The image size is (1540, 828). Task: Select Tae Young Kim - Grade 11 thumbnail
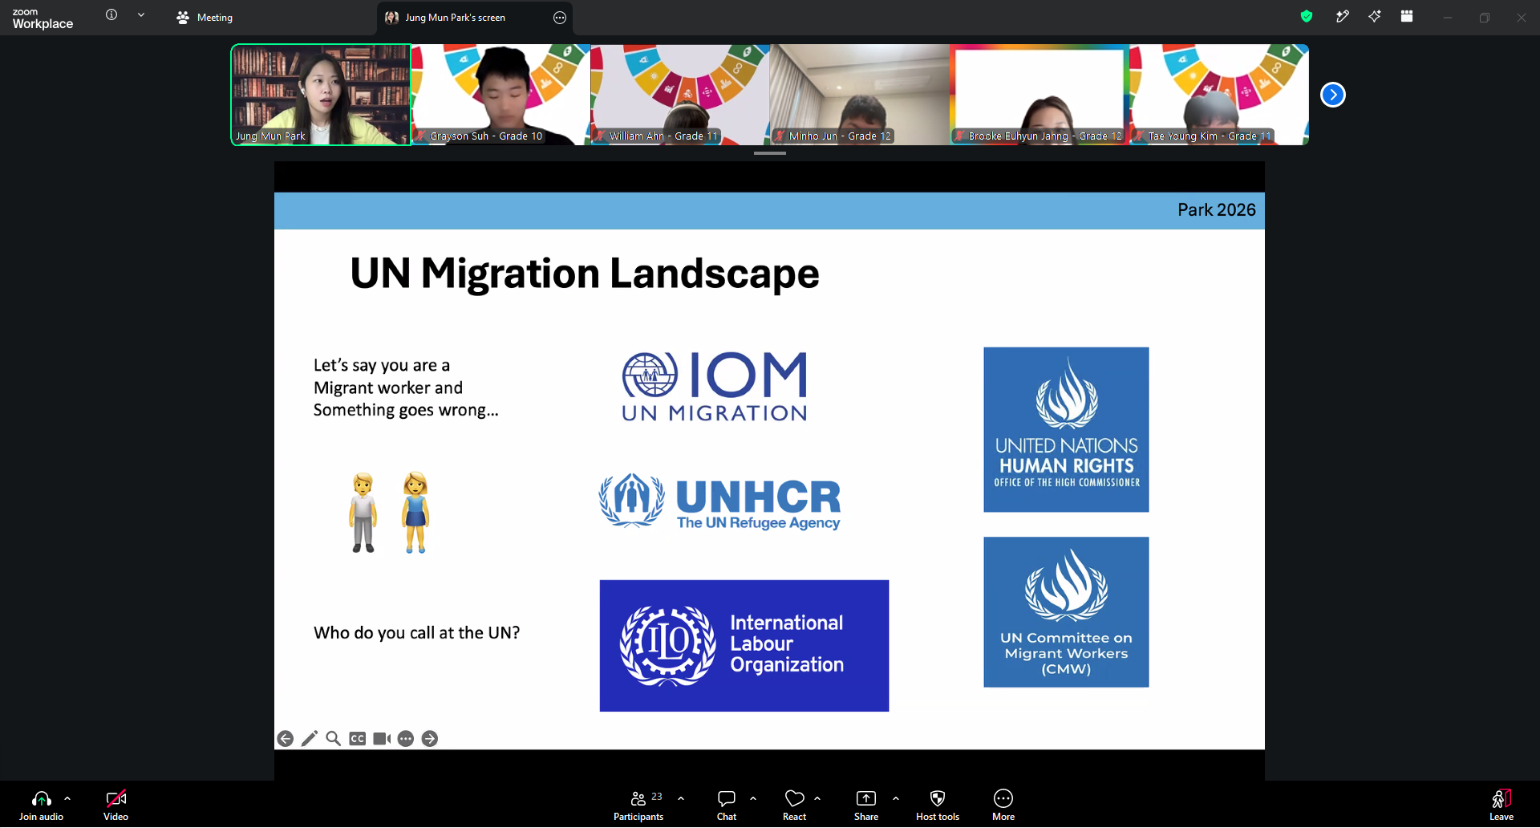[1219, 95]
